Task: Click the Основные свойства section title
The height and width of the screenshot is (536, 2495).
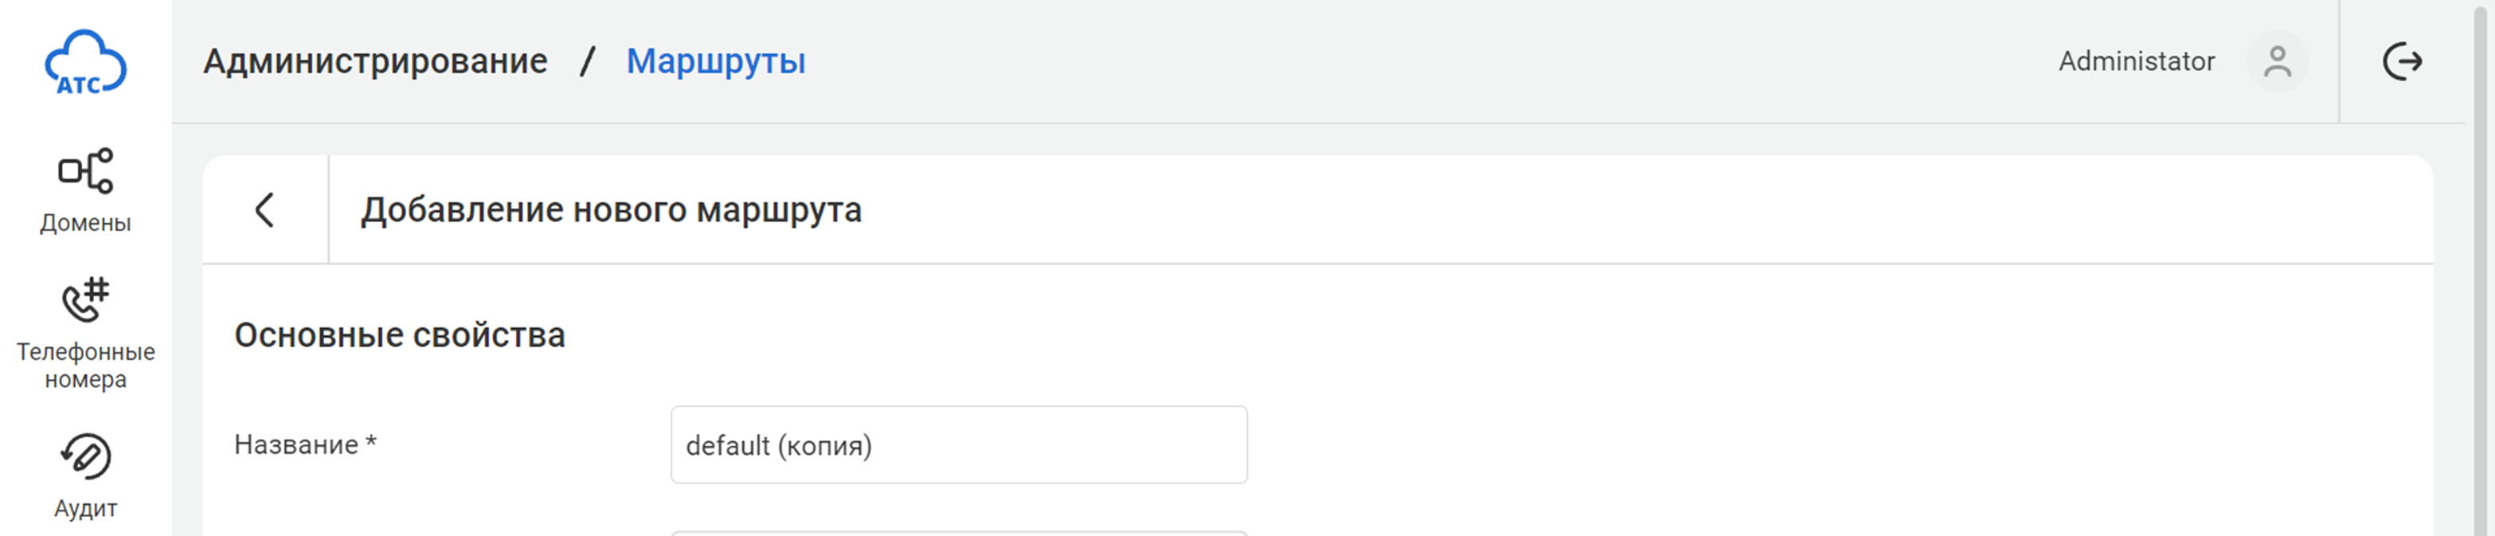Action: [399, 335]
